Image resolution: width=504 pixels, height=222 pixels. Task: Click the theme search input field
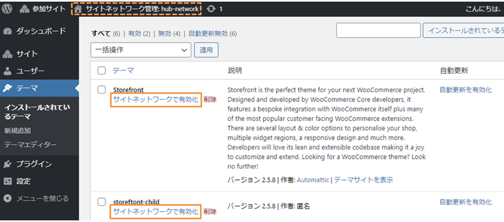pyautogui.click(x=378, y=30)
